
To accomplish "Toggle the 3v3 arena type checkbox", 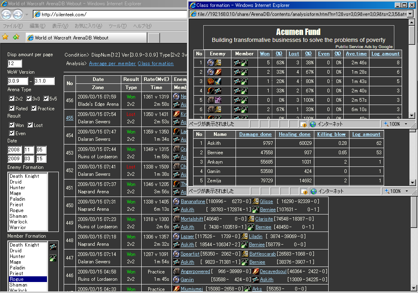I will (x=29, y=98).
